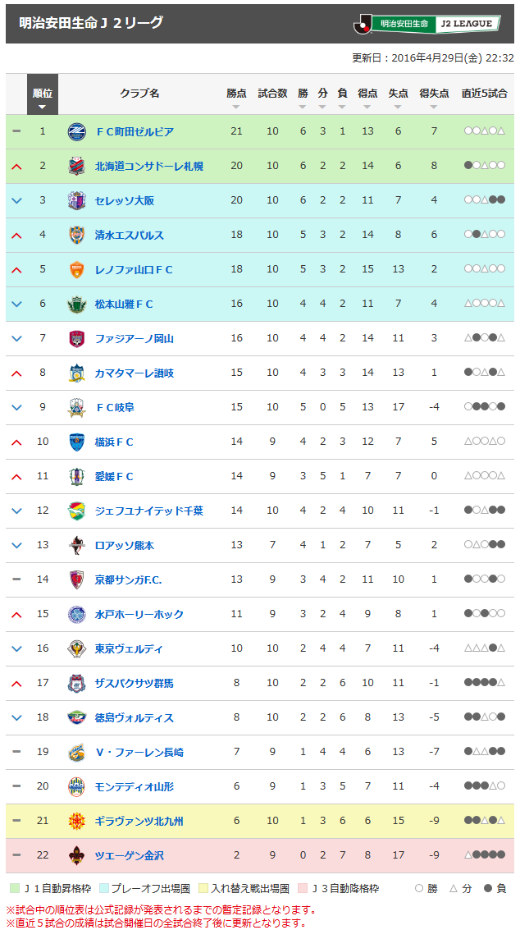Sort by 直近5試合 column arrow
The image size is (520, 939).
(x=484, y=107)
